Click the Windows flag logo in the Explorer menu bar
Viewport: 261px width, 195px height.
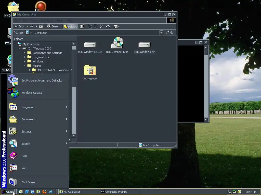pyautogui.click(x=172, y=20)
